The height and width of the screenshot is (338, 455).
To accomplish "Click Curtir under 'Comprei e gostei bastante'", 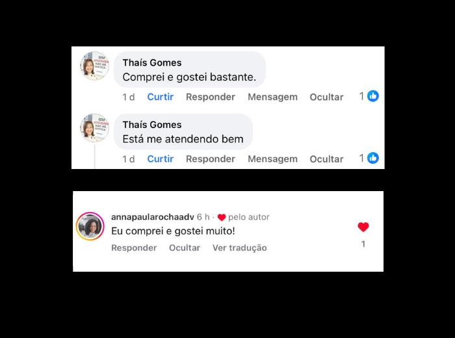I will pyautogui.click(x=160, y=97).
